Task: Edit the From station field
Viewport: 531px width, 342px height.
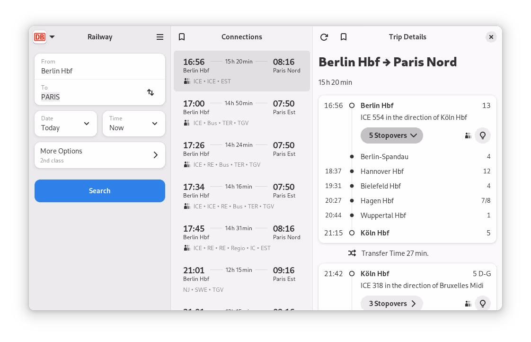Action: click(100, 66)
